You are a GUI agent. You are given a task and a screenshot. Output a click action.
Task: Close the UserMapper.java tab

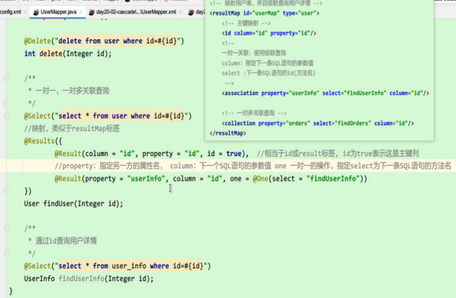[80, 12]
